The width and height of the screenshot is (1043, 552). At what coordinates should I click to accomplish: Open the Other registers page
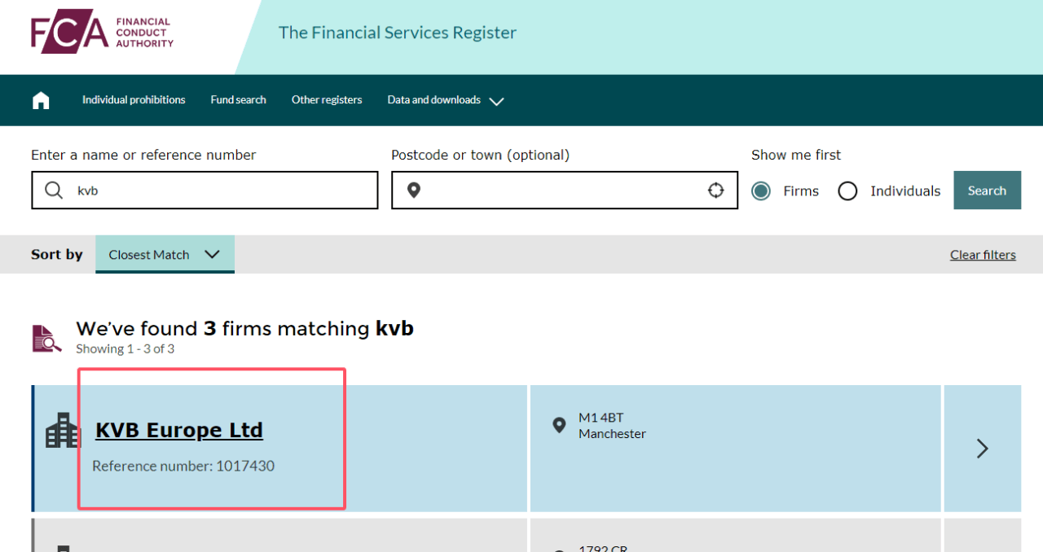327,100
